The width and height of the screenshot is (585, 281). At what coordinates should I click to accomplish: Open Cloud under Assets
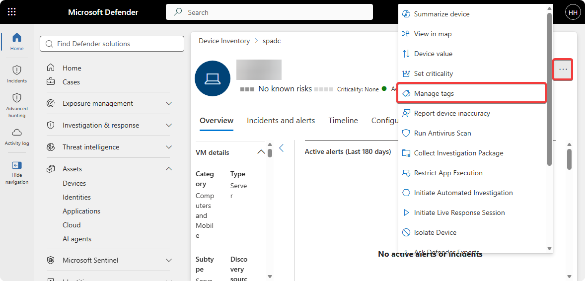tap(72, 225)
